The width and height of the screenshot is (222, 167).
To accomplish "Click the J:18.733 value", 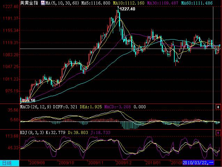I will click(x=100, y=133).
